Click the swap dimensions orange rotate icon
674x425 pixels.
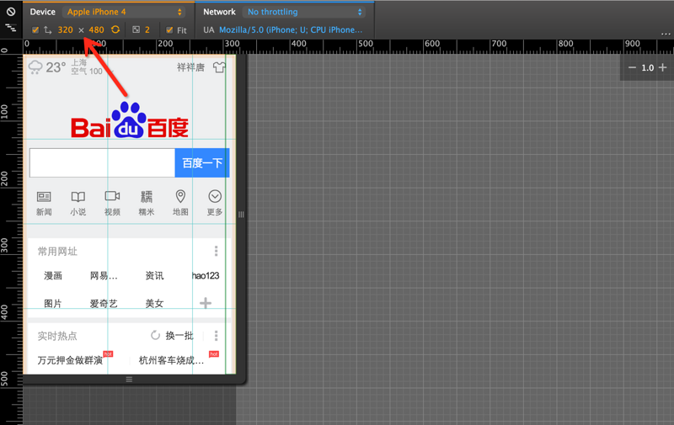point(115,29)
